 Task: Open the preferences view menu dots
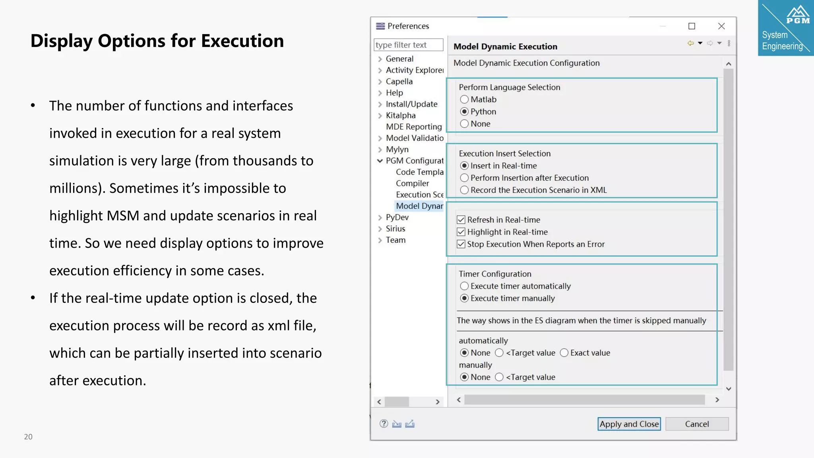[x=729, y=43]
